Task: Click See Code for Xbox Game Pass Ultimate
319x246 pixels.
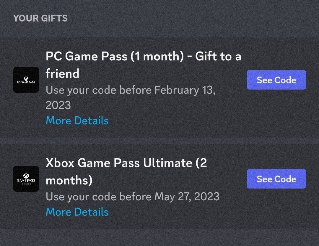Action: 276,179
